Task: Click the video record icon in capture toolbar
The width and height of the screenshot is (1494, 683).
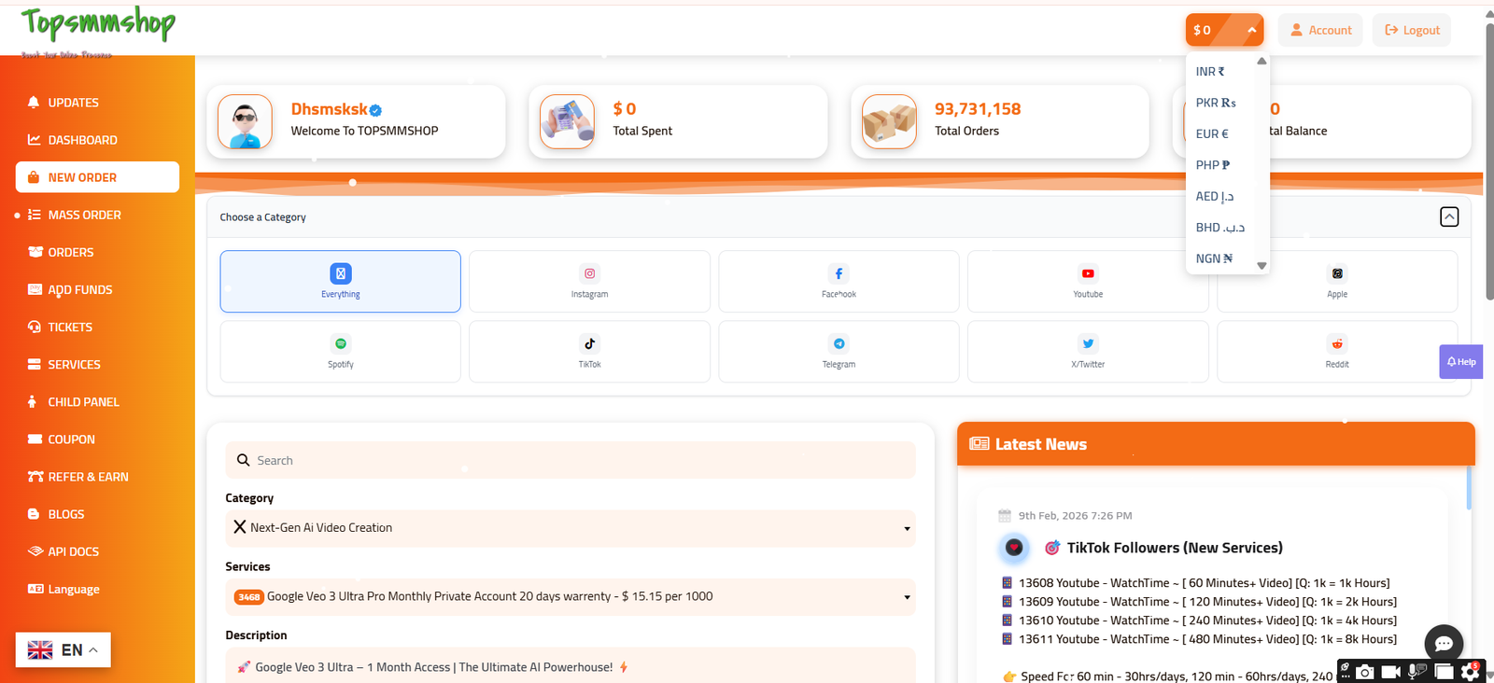Action: [1391, 672]
